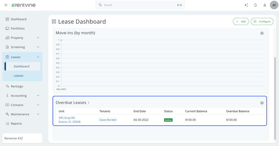Open Move-ins chart settings gear
This screenshot has width=279, height=146.
tap(262, 33)
